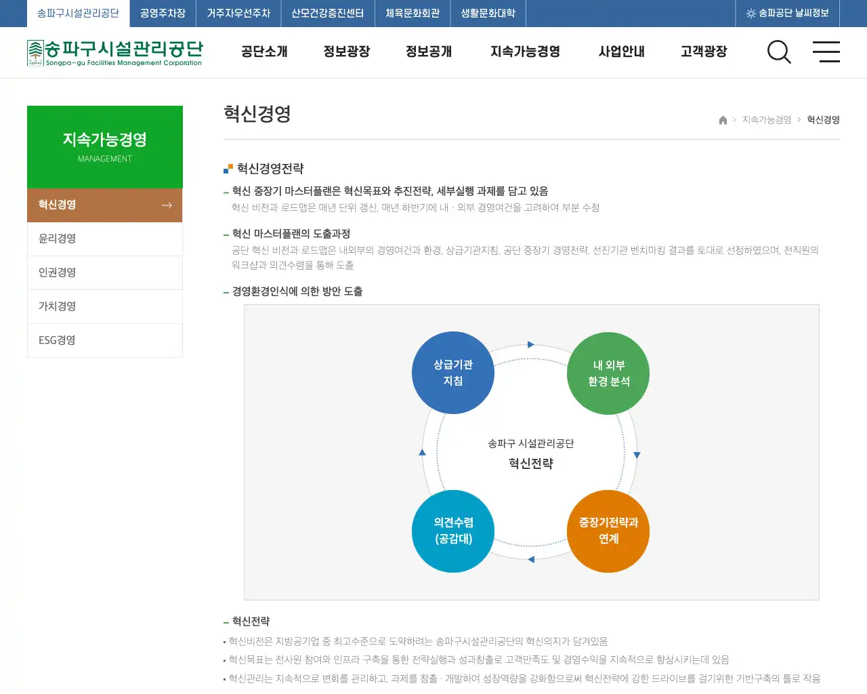Image resolution: width=867 pixels, height=694 pixels.
Task: Open the 정보공개 menu
Action: tap(428, 52)
